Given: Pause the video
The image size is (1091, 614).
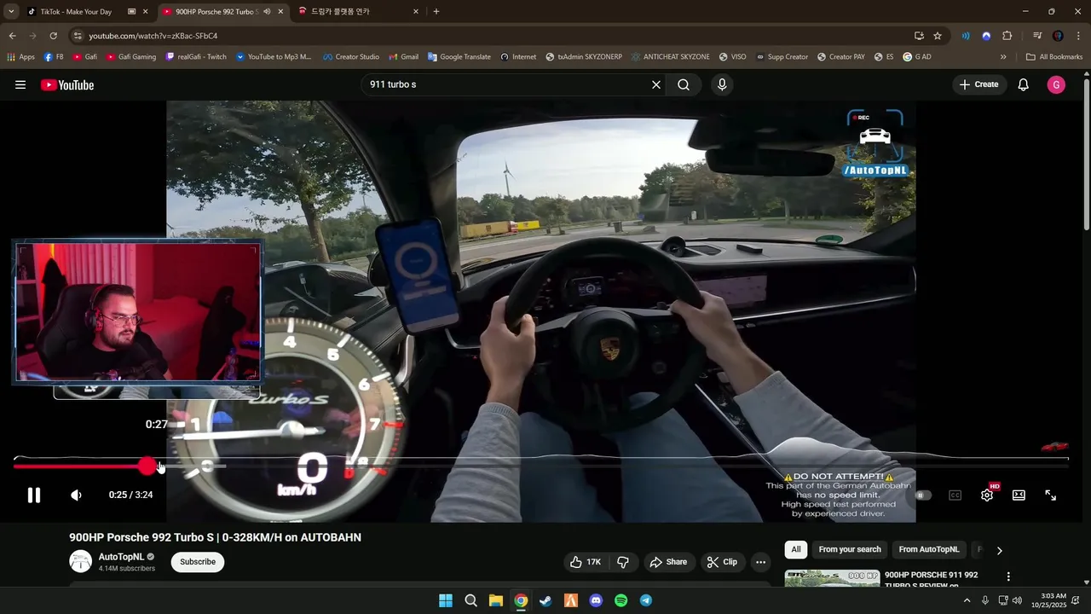Looking at the screenshot, I should tap(34, 495).
